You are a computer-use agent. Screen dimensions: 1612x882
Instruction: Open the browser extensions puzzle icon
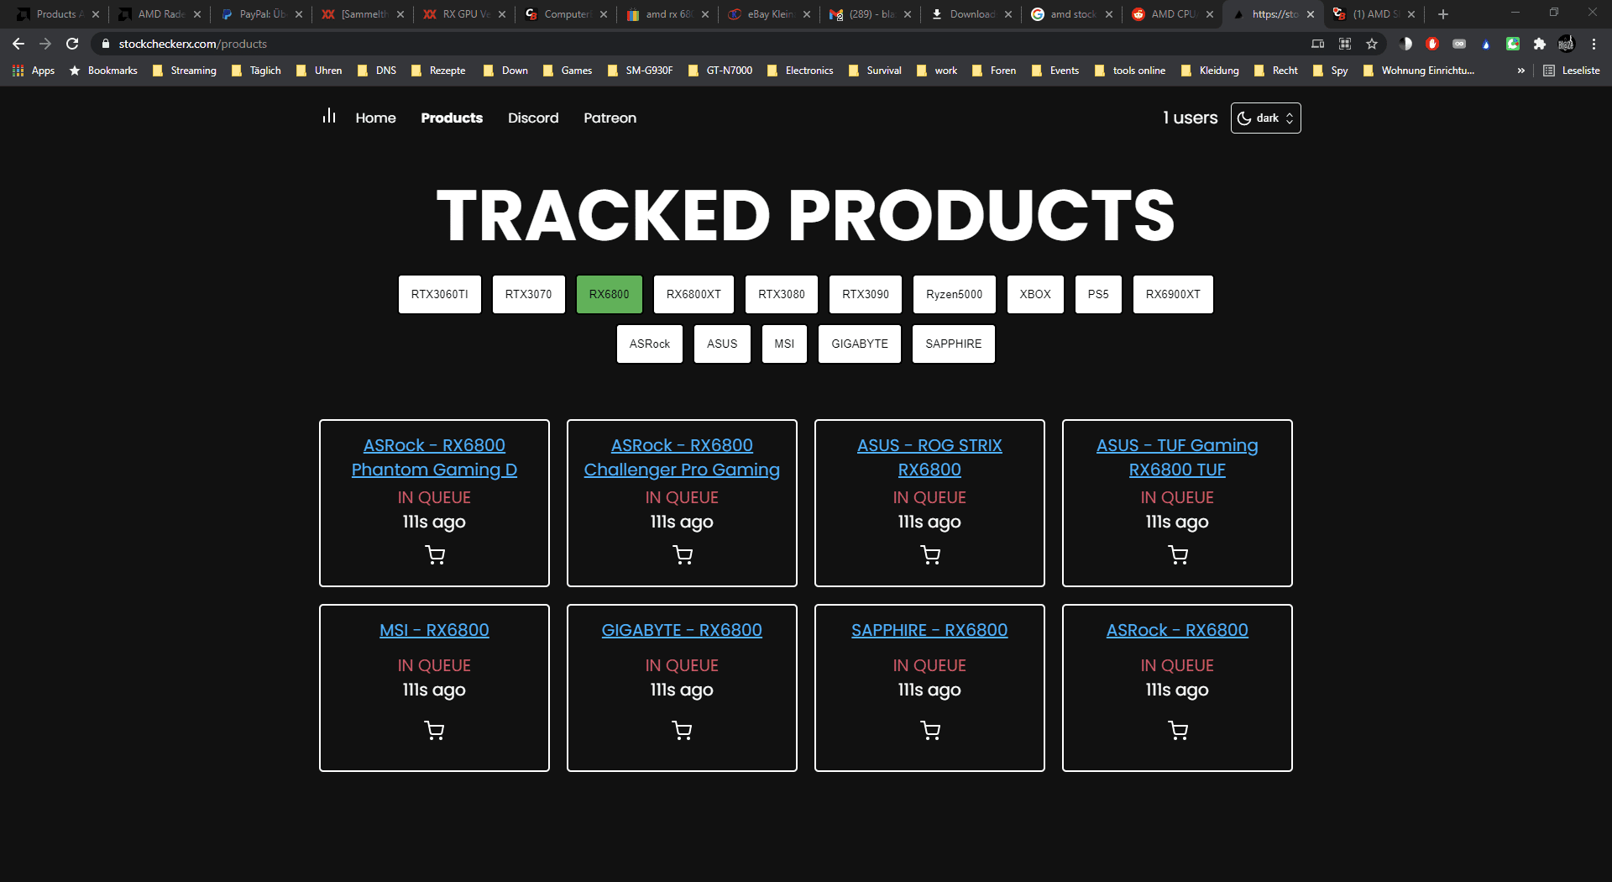(x=1539, y=44)
